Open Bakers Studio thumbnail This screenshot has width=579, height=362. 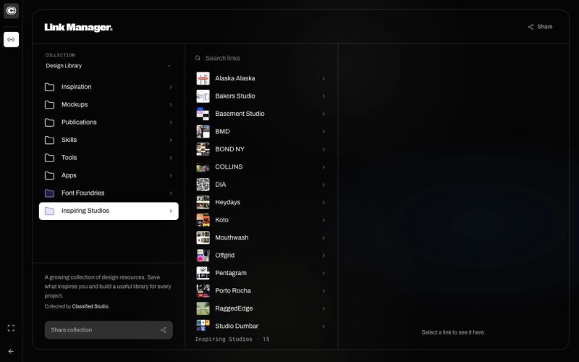(x=203, y=96)
